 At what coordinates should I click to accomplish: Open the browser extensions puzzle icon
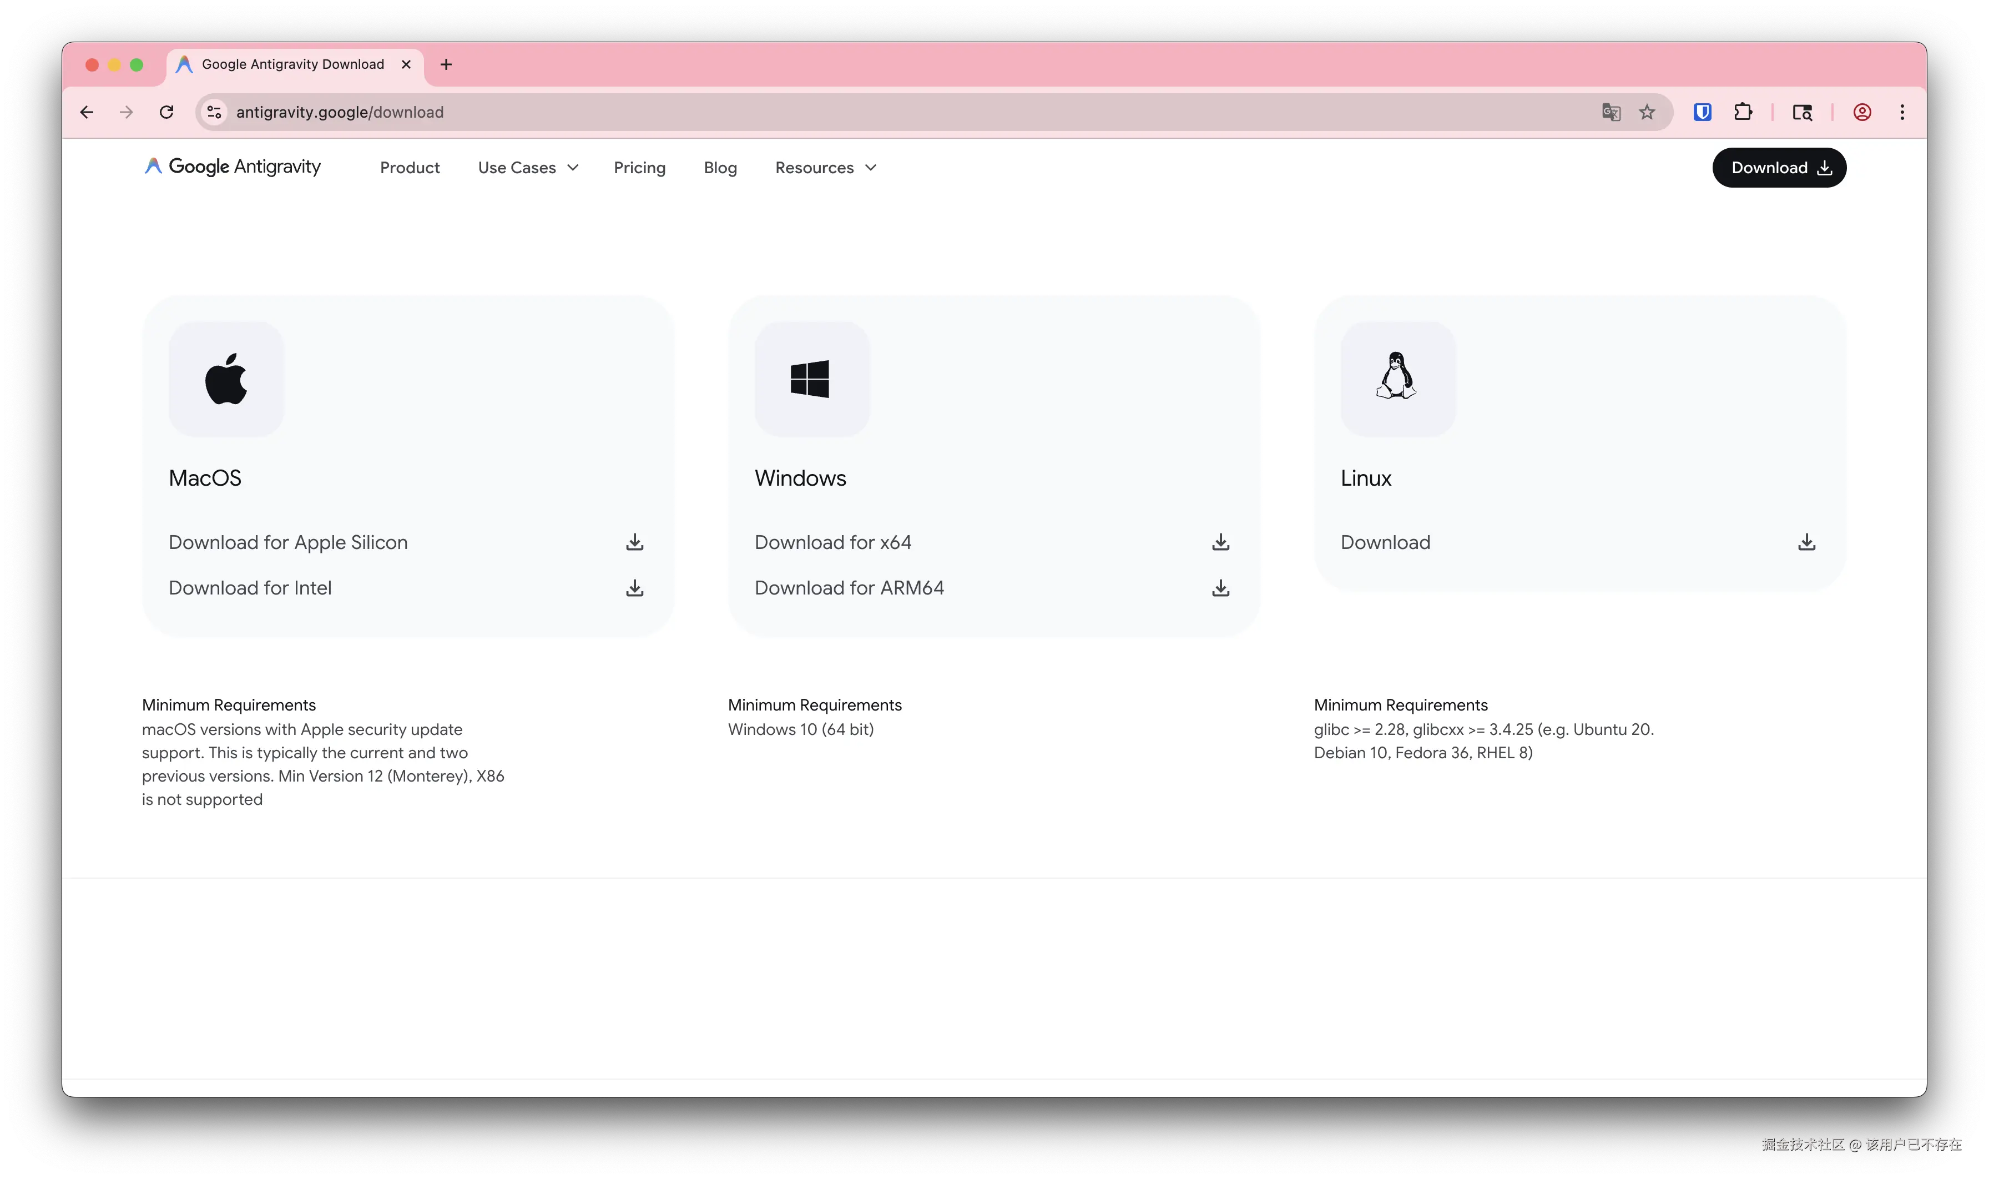click(x=1743, y=112)
